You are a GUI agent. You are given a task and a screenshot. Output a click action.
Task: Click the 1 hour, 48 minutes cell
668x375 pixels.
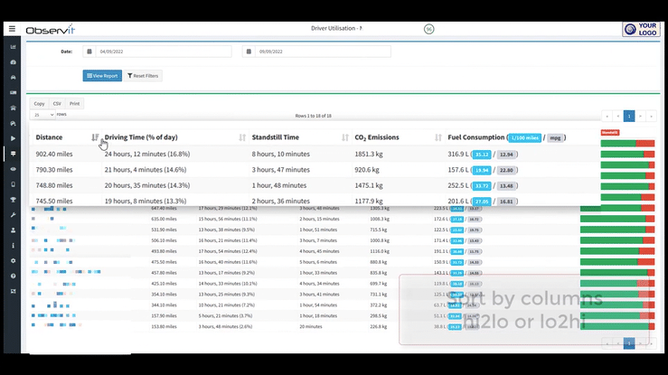(279, 185)
